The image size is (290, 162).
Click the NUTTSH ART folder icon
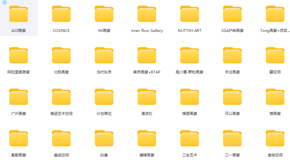[x=189, y=14]
